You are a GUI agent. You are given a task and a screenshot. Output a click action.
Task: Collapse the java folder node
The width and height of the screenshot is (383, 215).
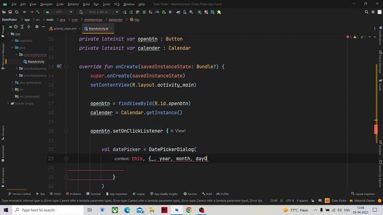[13, 48]
